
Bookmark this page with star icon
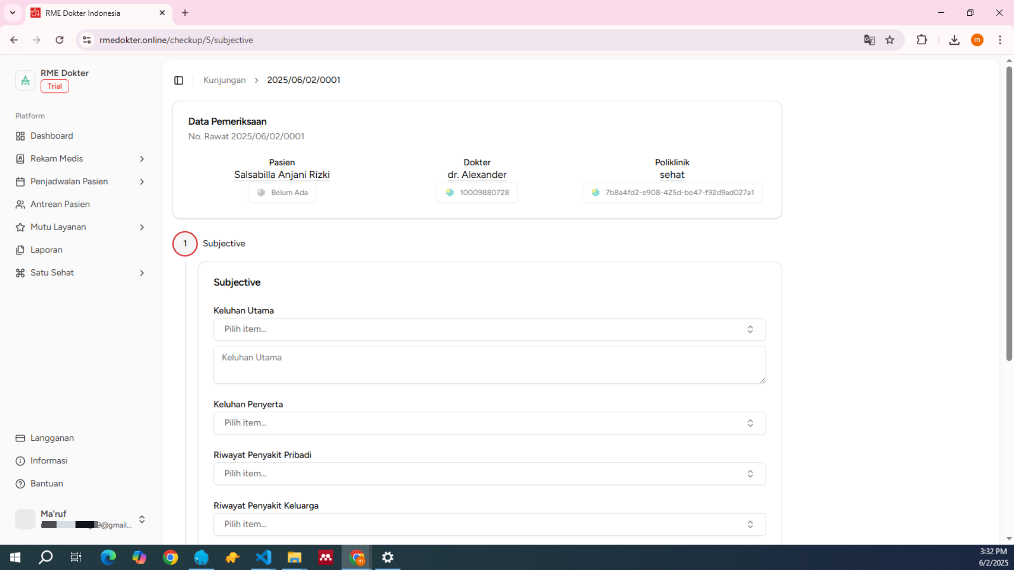click(x=890, y=40)
